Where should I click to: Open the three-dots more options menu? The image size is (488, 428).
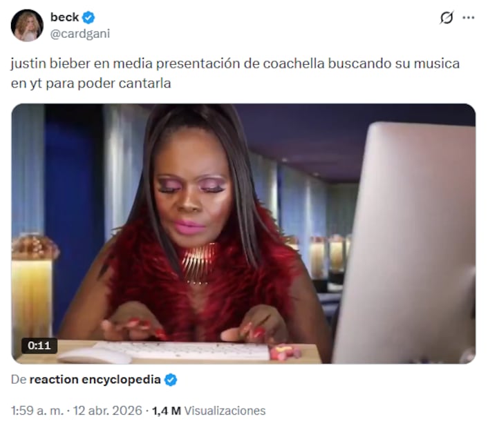pos(469,18)
